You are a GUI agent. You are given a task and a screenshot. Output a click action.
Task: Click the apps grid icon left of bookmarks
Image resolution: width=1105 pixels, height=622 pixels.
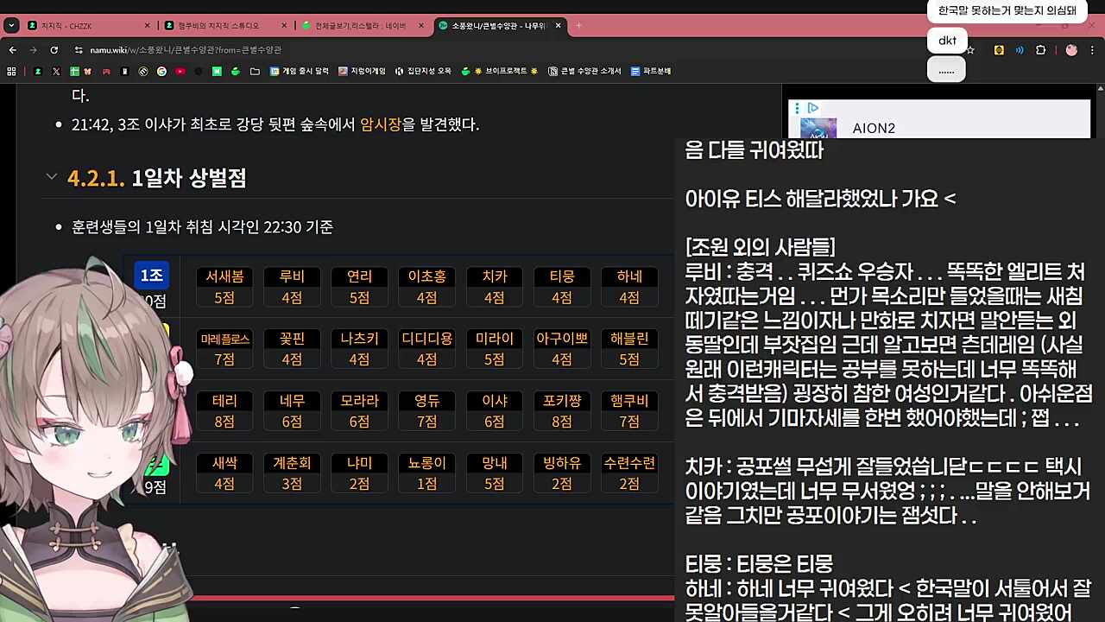pos(11,71)
